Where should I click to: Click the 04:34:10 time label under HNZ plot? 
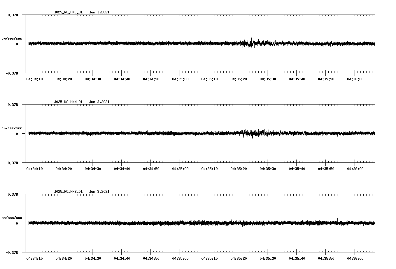coord(34,259)
